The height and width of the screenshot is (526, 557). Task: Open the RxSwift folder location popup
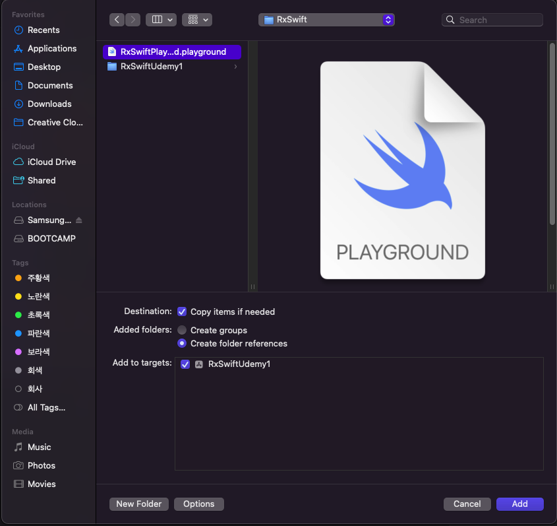point(326,20)
